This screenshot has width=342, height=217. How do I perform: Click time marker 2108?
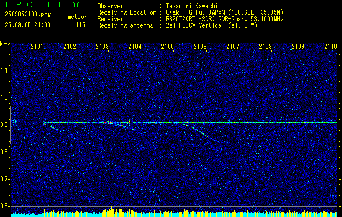[265, 46]
